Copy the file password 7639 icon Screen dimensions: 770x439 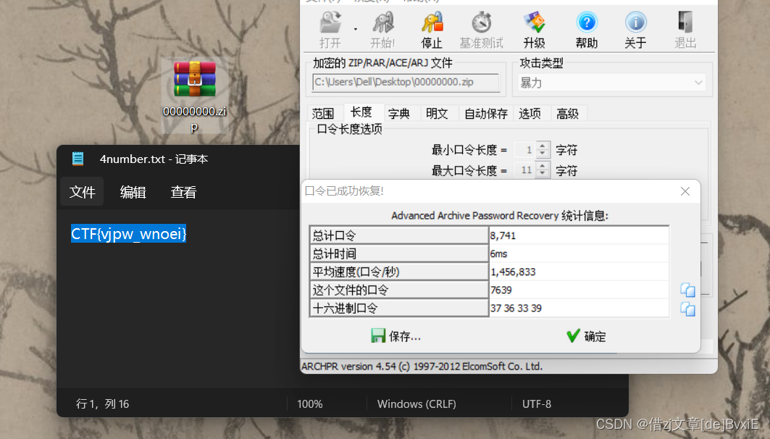[687, 290]
